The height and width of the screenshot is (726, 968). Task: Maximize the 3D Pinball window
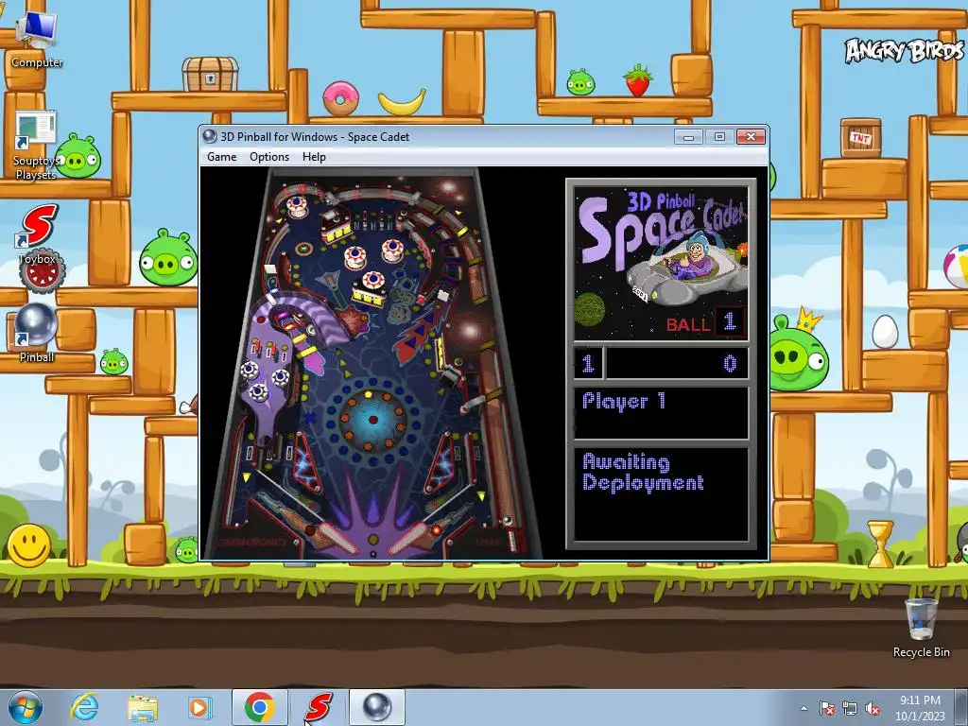[719, 136]
